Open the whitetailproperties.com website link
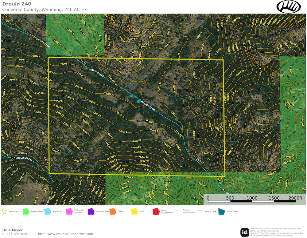The height and width of the screenshot is (238, 307). point(65,234)
